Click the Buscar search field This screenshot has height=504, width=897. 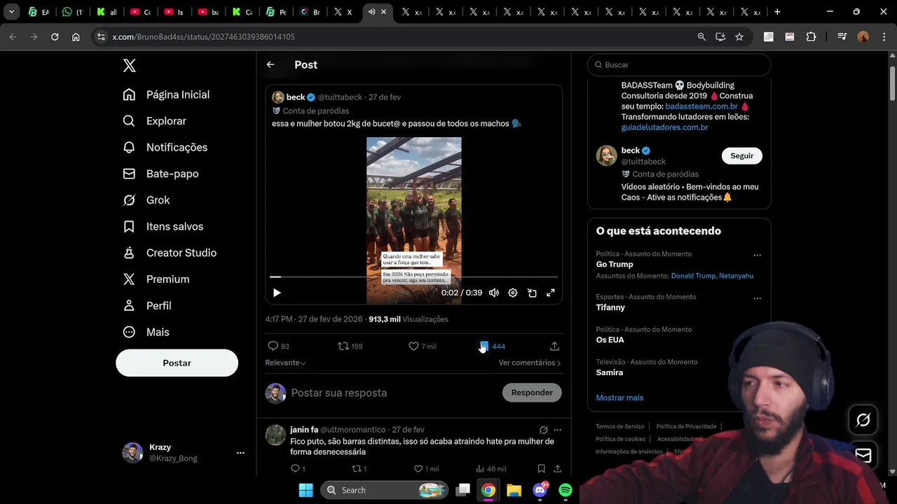pos(679,64)
